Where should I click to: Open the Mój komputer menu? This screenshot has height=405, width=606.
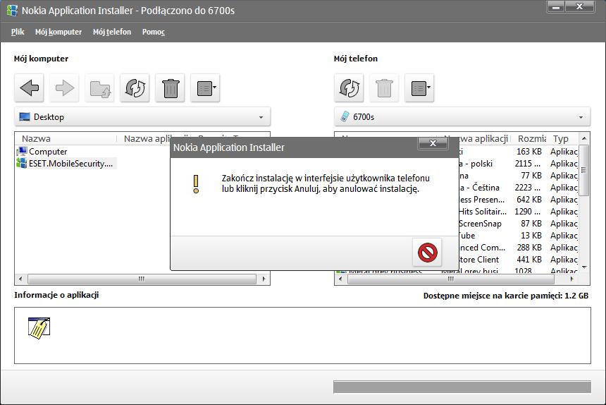point(58,32)
